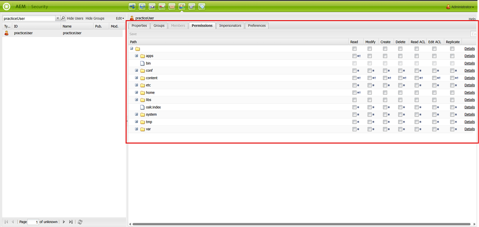
Task: Go to next page in pager
Action: (64, 222)
